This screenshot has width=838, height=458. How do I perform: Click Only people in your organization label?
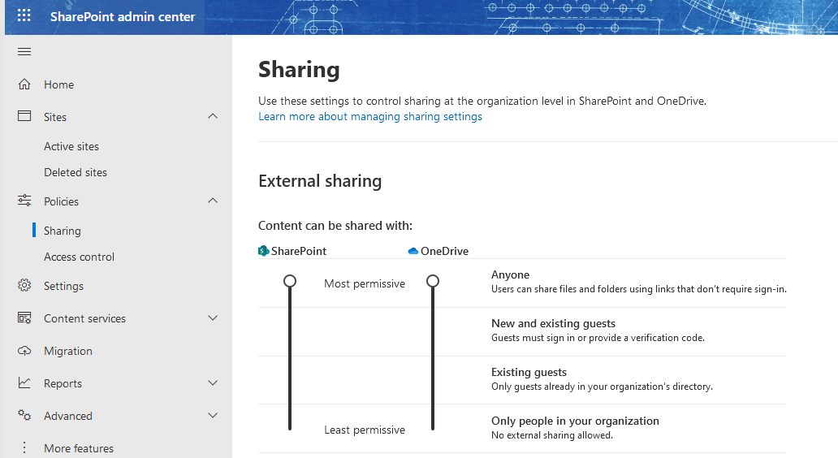pyautogui.click(x=575, y=421)
